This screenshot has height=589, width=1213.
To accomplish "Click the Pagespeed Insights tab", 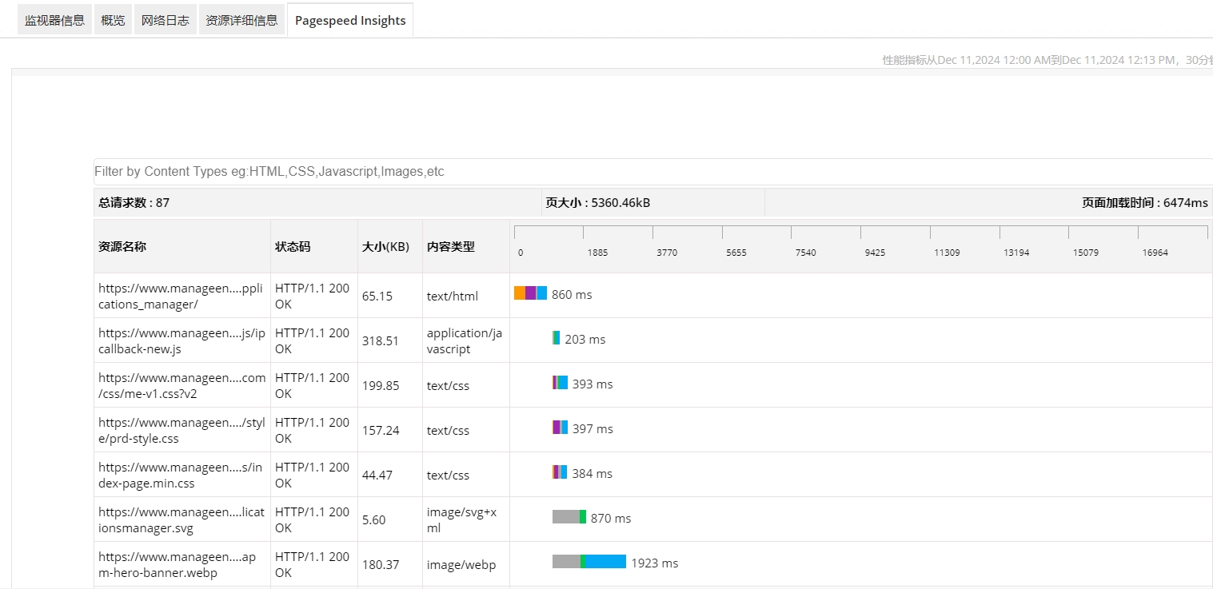I will pos(350,21).
